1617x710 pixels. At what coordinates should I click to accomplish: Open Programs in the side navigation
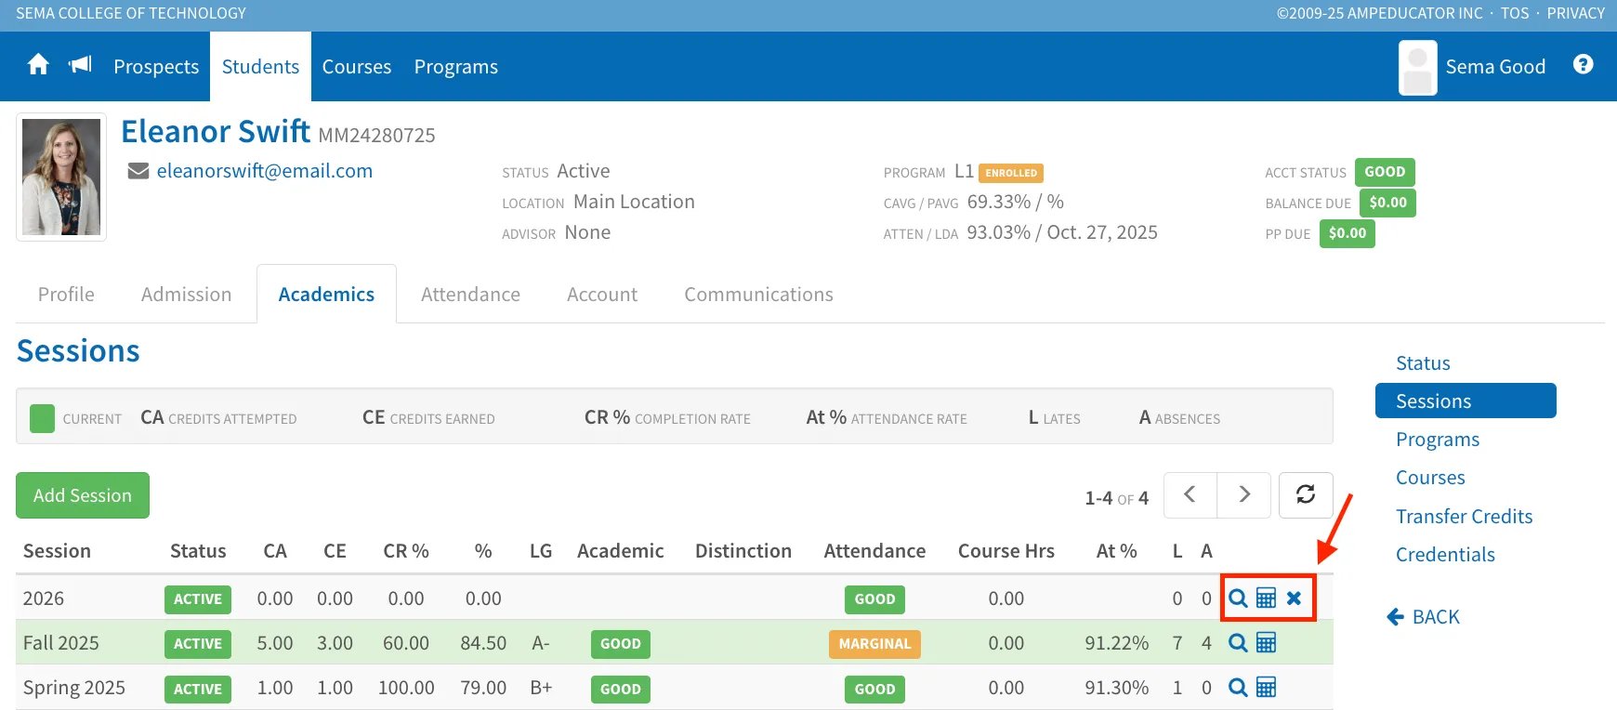coord(1438,440)
